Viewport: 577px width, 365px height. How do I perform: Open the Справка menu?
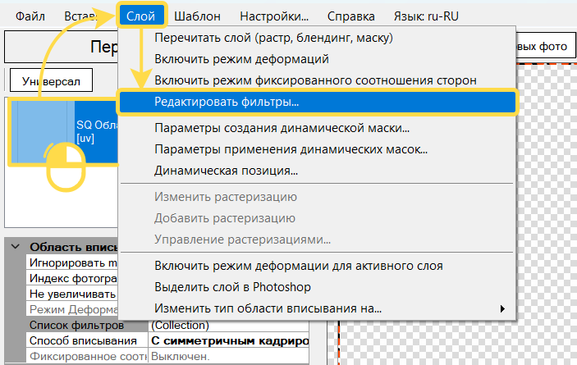point(350,16)
